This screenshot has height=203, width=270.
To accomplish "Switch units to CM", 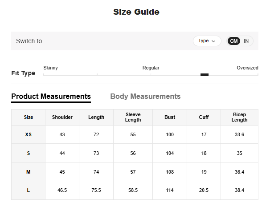I will pyautogui.click(x=234, y=41).
